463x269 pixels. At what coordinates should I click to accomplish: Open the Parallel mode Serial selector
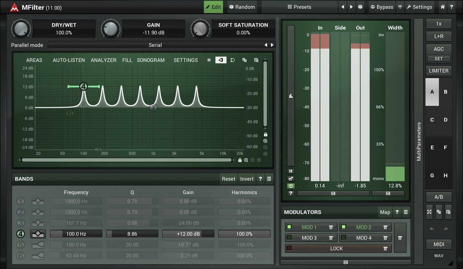155,45
